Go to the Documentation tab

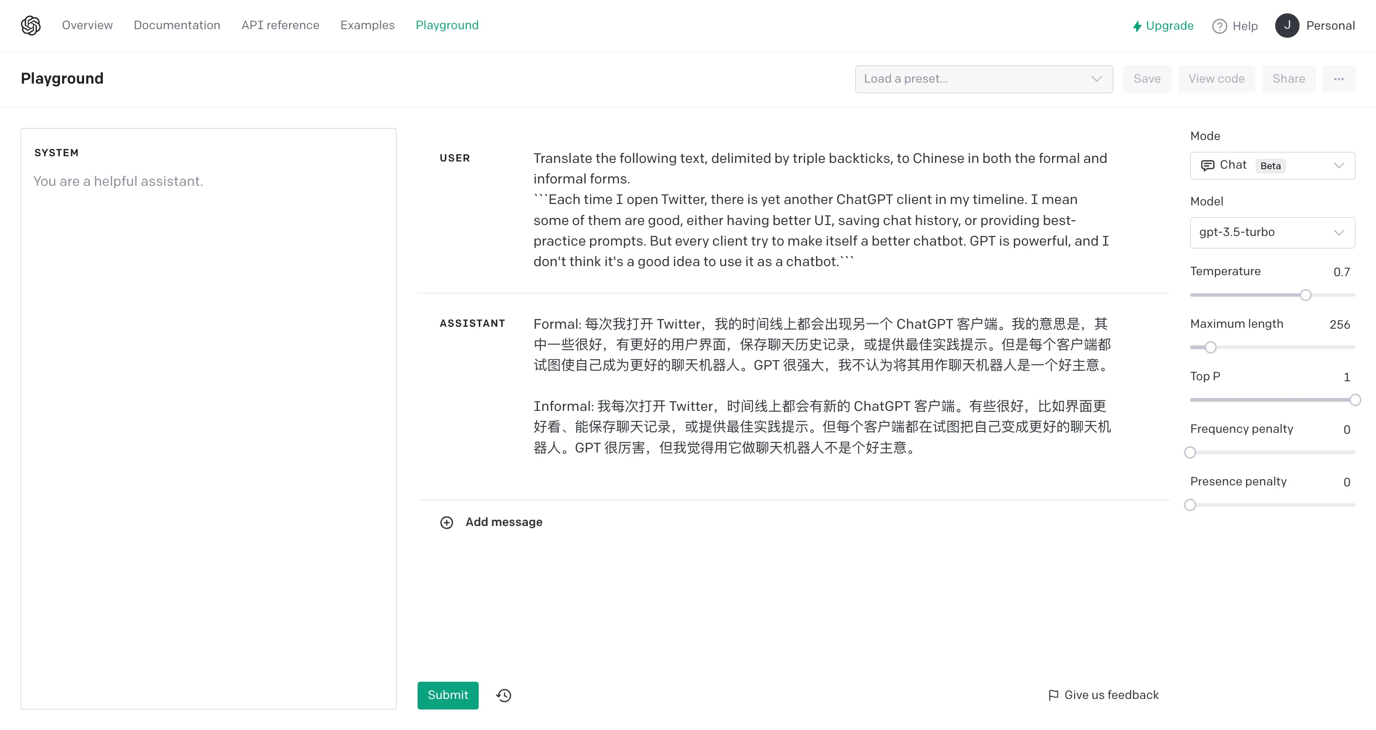(177, 25)
